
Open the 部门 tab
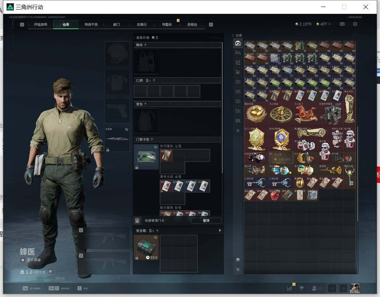tap(116, 24)
